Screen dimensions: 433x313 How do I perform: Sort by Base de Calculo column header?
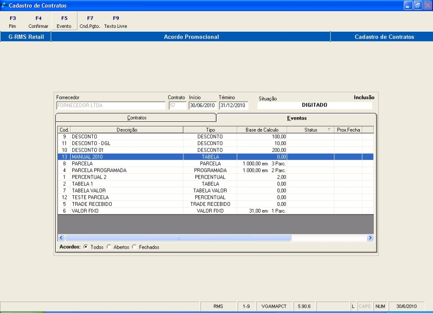click(262, 130)
